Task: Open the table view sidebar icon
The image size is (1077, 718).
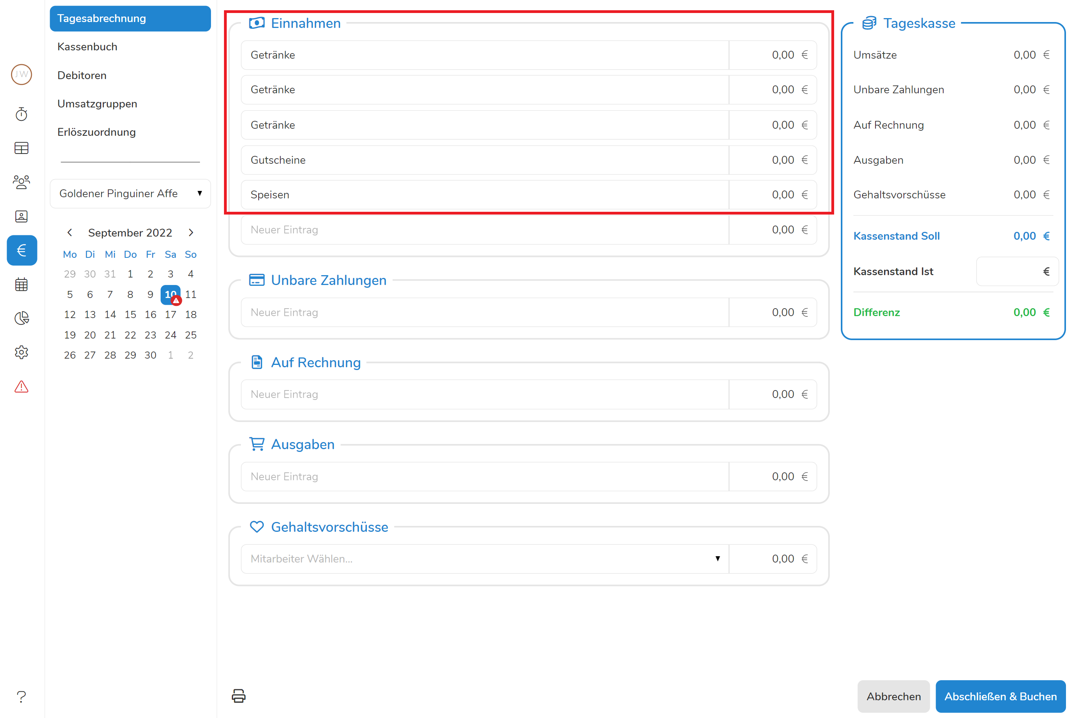Action: (x=22, y=148)
